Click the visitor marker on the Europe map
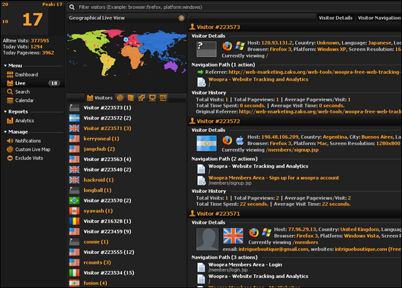 point(126,39)
